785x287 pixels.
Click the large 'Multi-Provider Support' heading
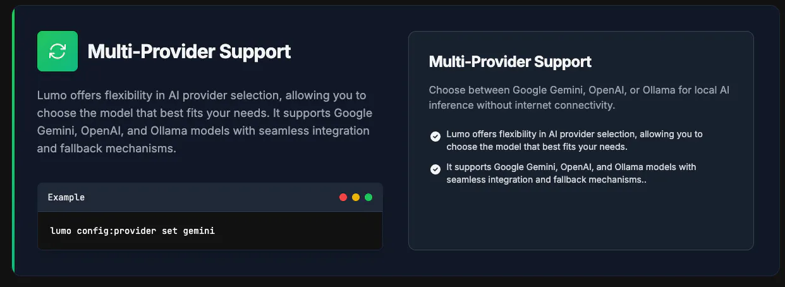(189, 51)
